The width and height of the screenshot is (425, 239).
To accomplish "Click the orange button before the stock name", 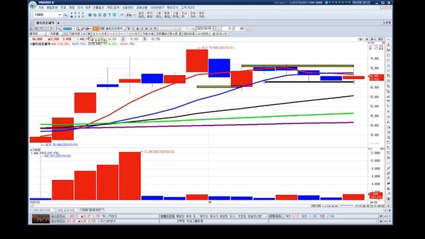I will point(96,29).
